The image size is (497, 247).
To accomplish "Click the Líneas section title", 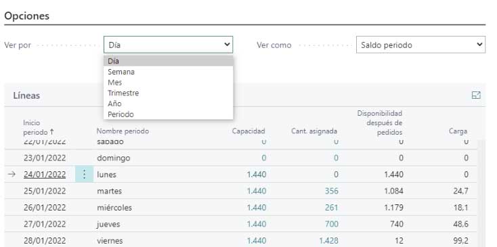I will coord(26,95).
